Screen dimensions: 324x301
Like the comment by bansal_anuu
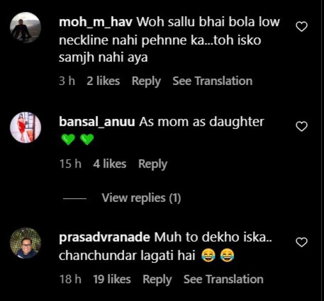301,126
